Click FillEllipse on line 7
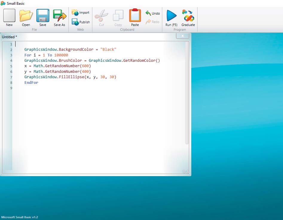 click(x=71, y=77)
